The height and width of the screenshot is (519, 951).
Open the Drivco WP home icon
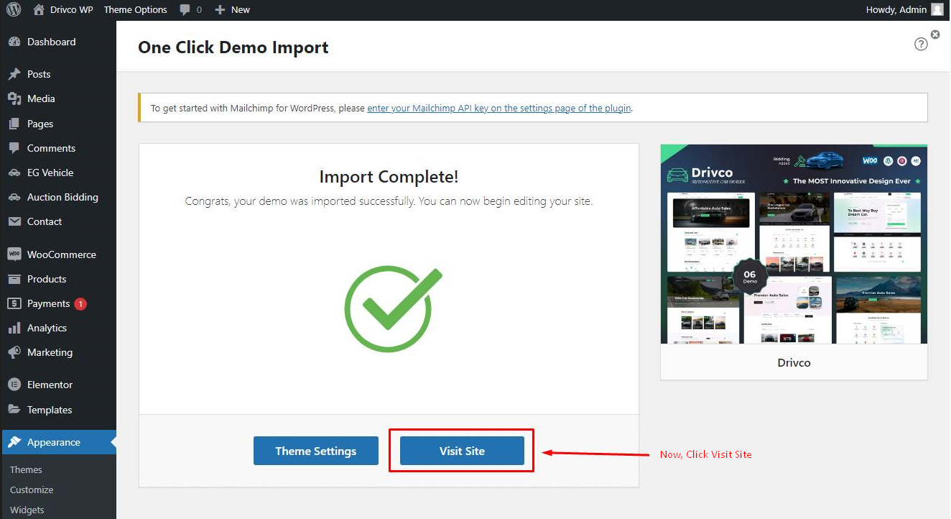pyautogui.click(x=38, y=10)
